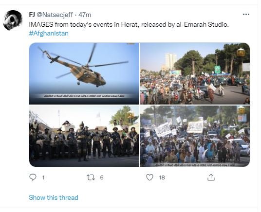
Task: Open the share tweet icon
Action: click(211, 177)
